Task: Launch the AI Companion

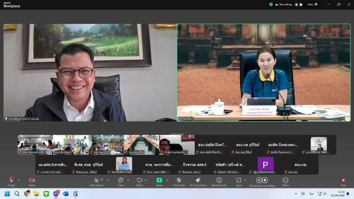Action: coord(198,180)
